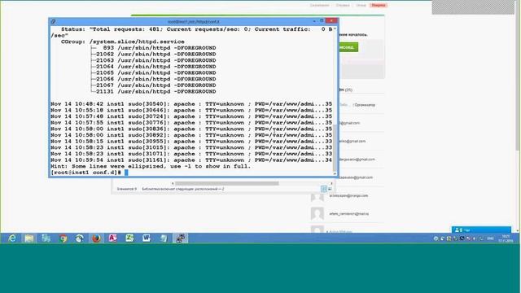Open Internet Explorer from the taskbar
521x293 pixels.
pos(12,238)
